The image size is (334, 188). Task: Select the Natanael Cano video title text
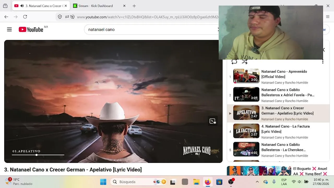73,170
